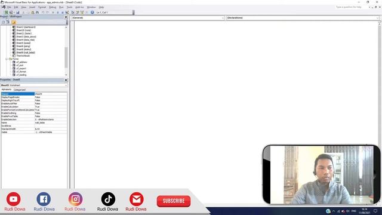The width and height of the screenshot is (382, 215).
Task: Click the TikTok Rudi Dowa icon
Action: point(108,199)
